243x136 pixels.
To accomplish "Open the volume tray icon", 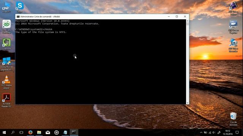I will pyautogui.click(x=214, y=133).
